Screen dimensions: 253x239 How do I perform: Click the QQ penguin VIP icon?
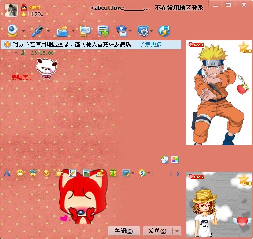[x=24, y=7]
